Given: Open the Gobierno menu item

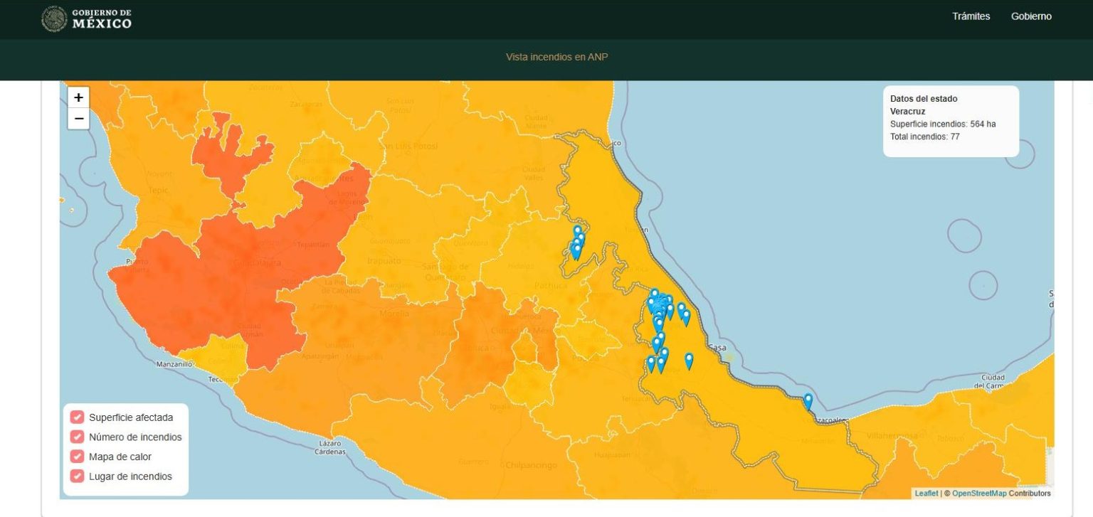Looking at the screenshot, I should (x=1030, y=16).
